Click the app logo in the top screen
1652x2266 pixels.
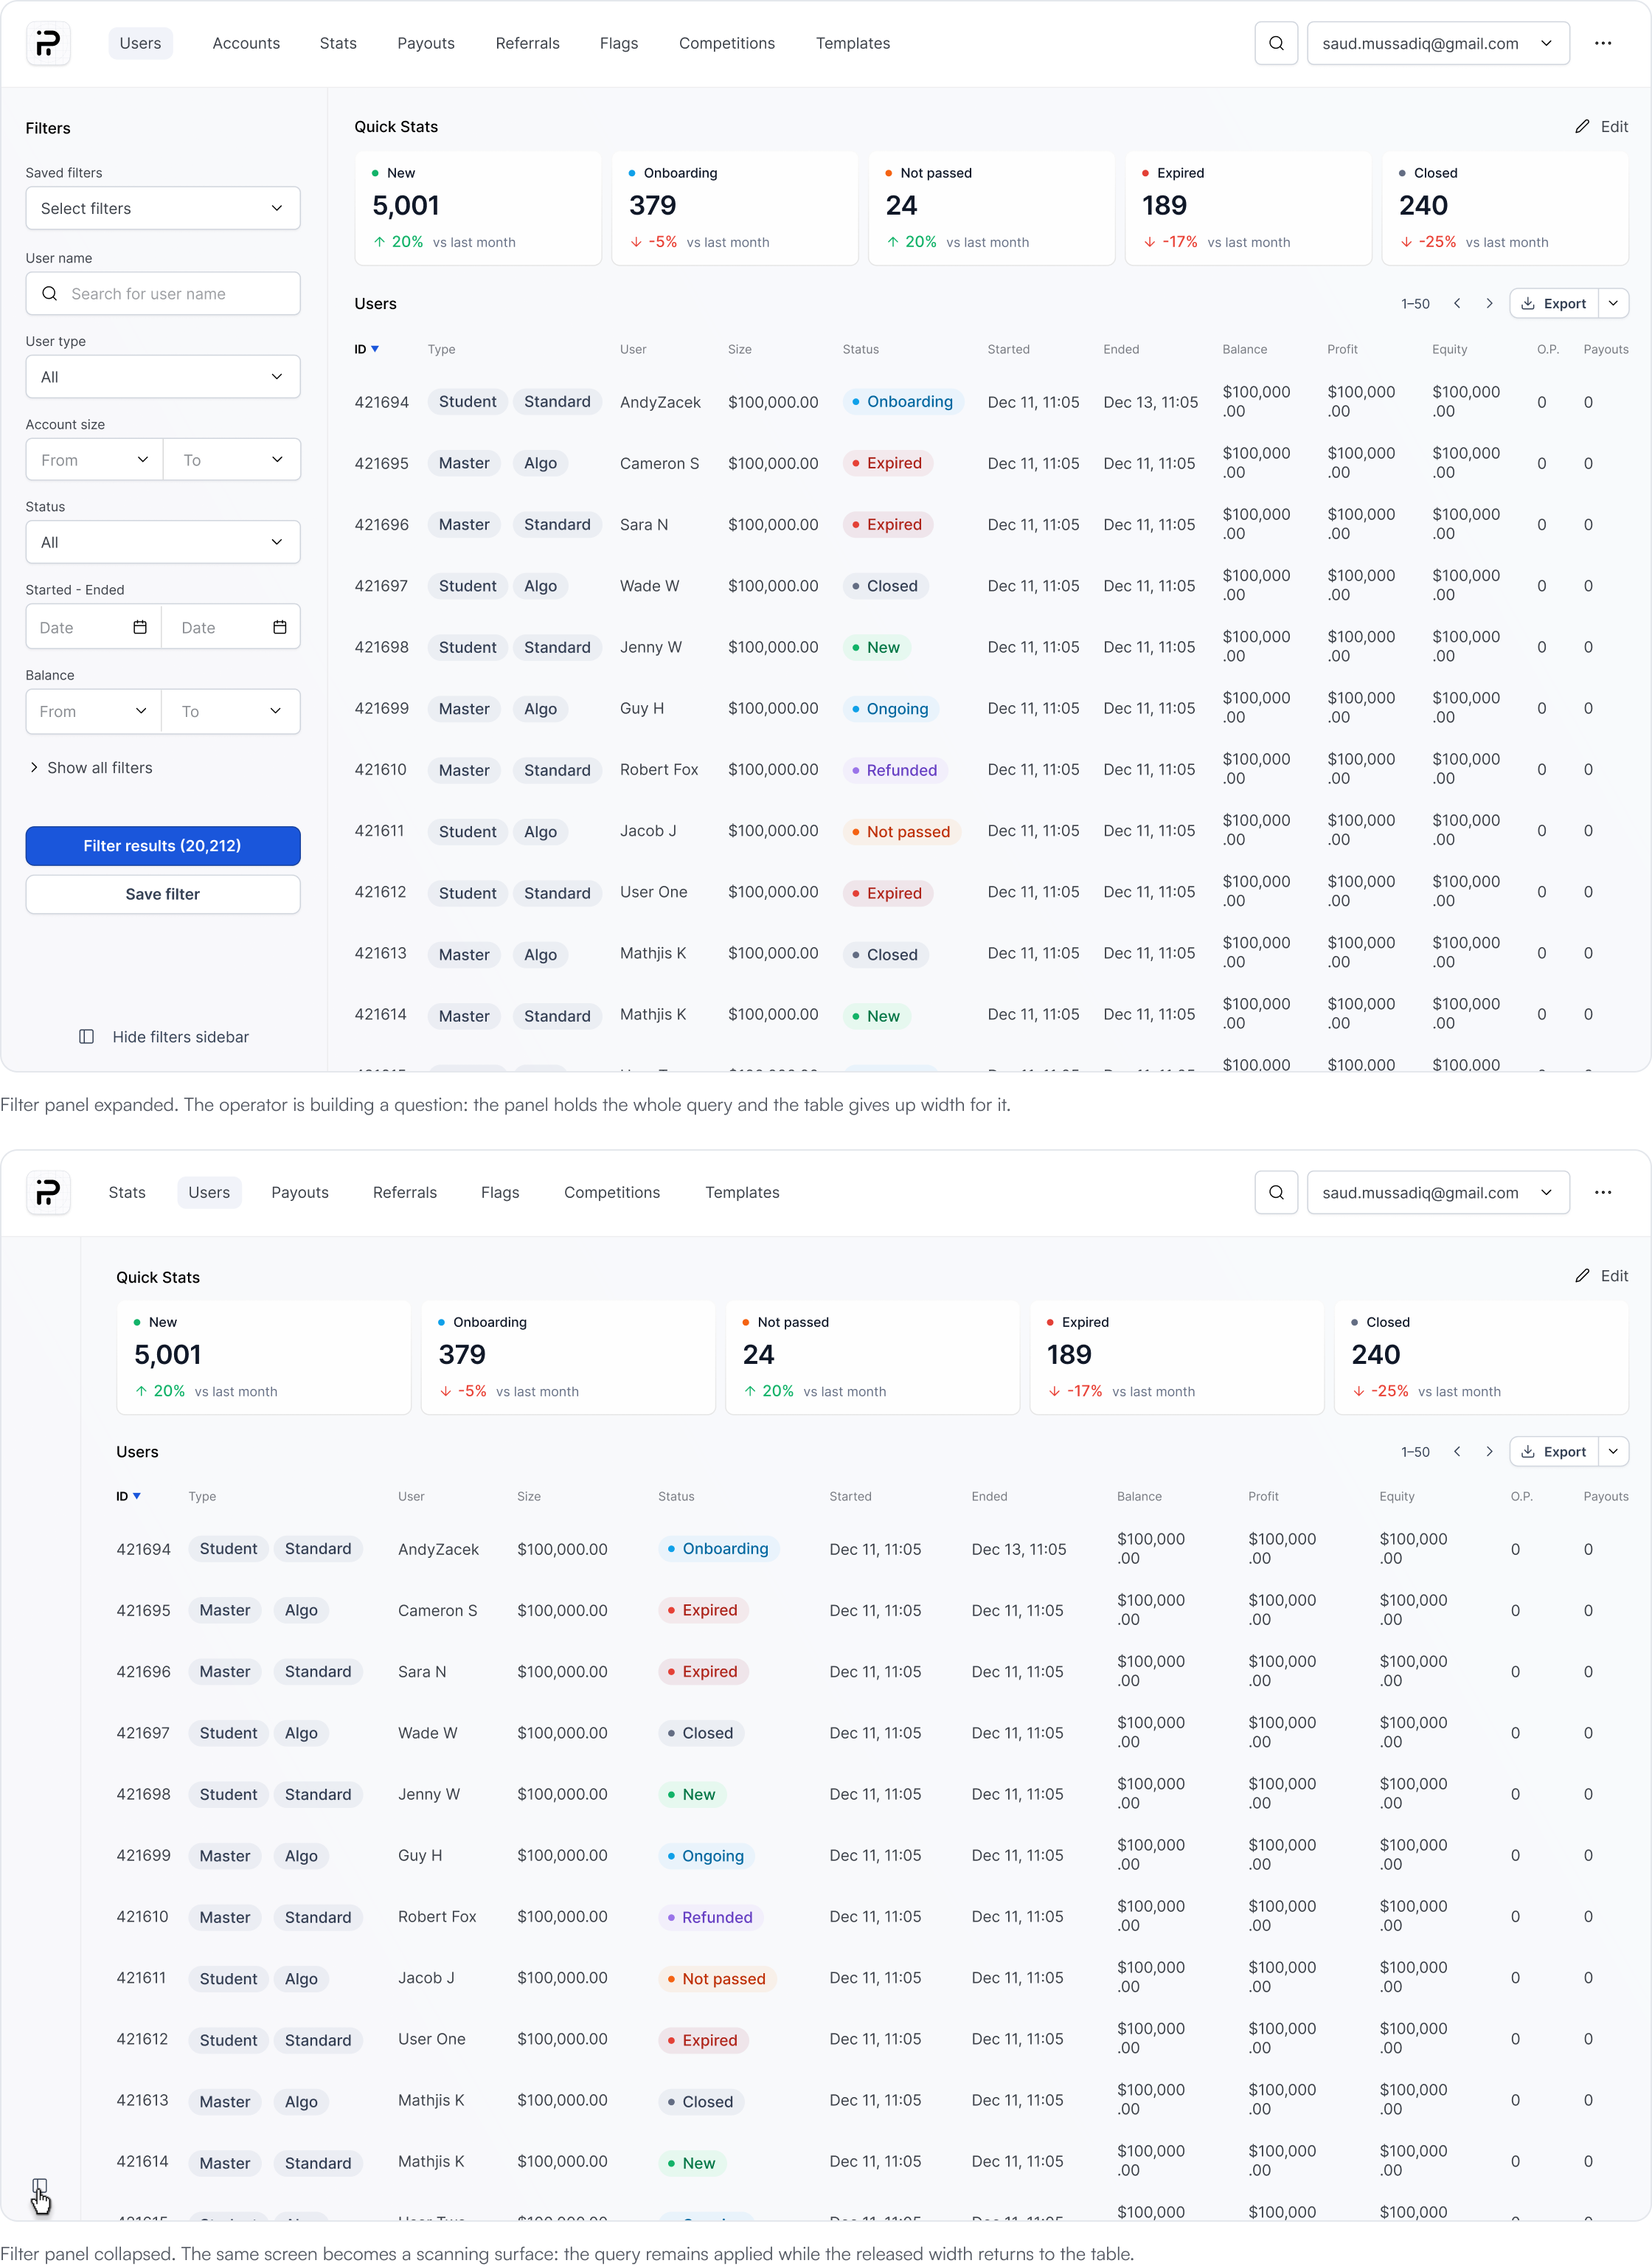48,43
